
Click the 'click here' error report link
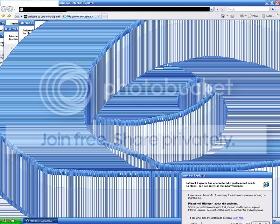(238, 218)
